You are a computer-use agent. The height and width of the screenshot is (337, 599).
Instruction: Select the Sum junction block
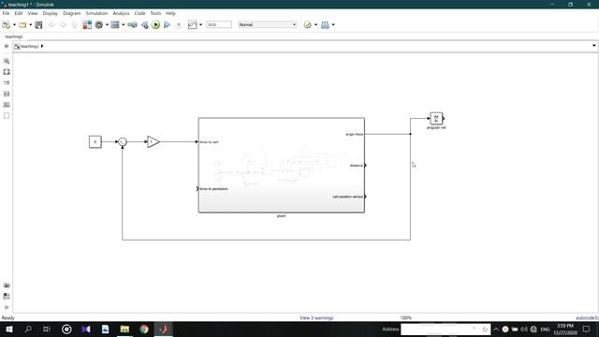coord(123,141)
